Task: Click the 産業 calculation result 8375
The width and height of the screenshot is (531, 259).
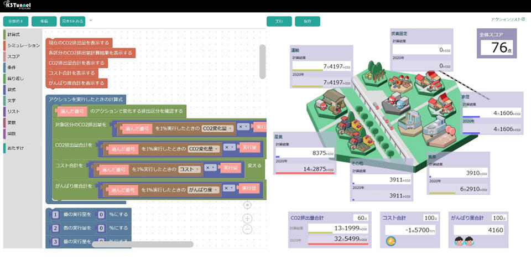Action: pos(305,153)
